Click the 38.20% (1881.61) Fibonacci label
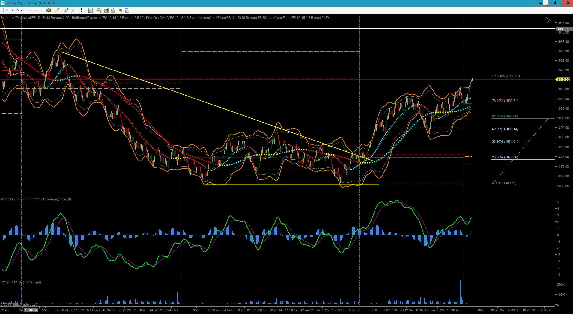The height and width of the screenshot is (314, 573). [505, 141]
